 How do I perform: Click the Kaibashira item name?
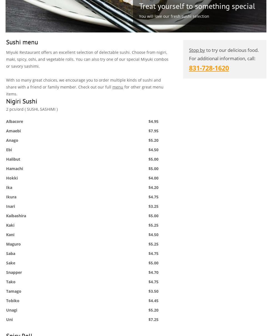click(x=16, y=216)
